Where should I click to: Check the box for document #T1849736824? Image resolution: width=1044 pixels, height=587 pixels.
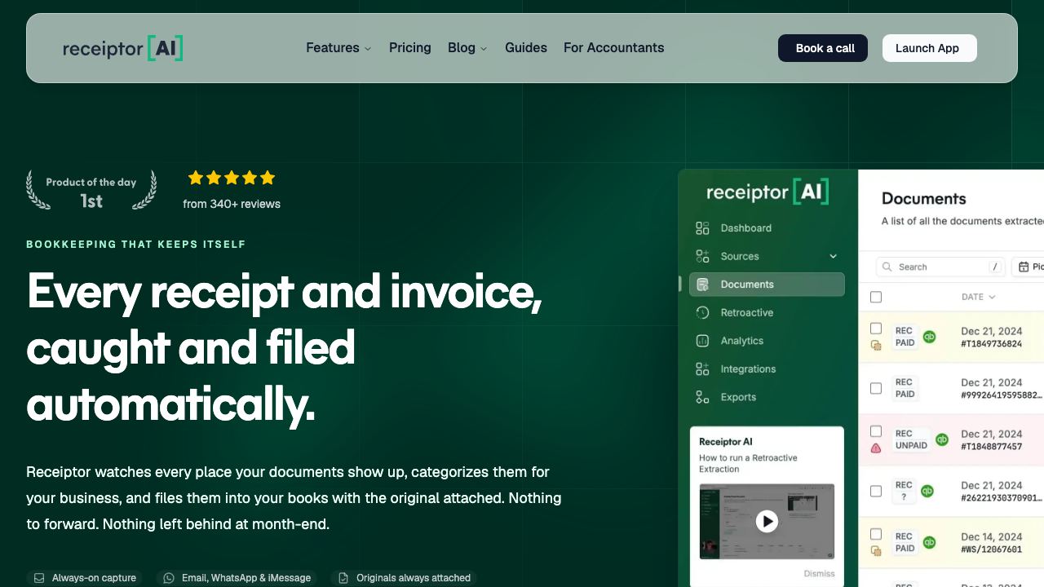(x=876, y=329)
